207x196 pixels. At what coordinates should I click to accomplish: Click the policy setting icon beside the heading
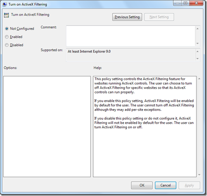tap(7, 15)
